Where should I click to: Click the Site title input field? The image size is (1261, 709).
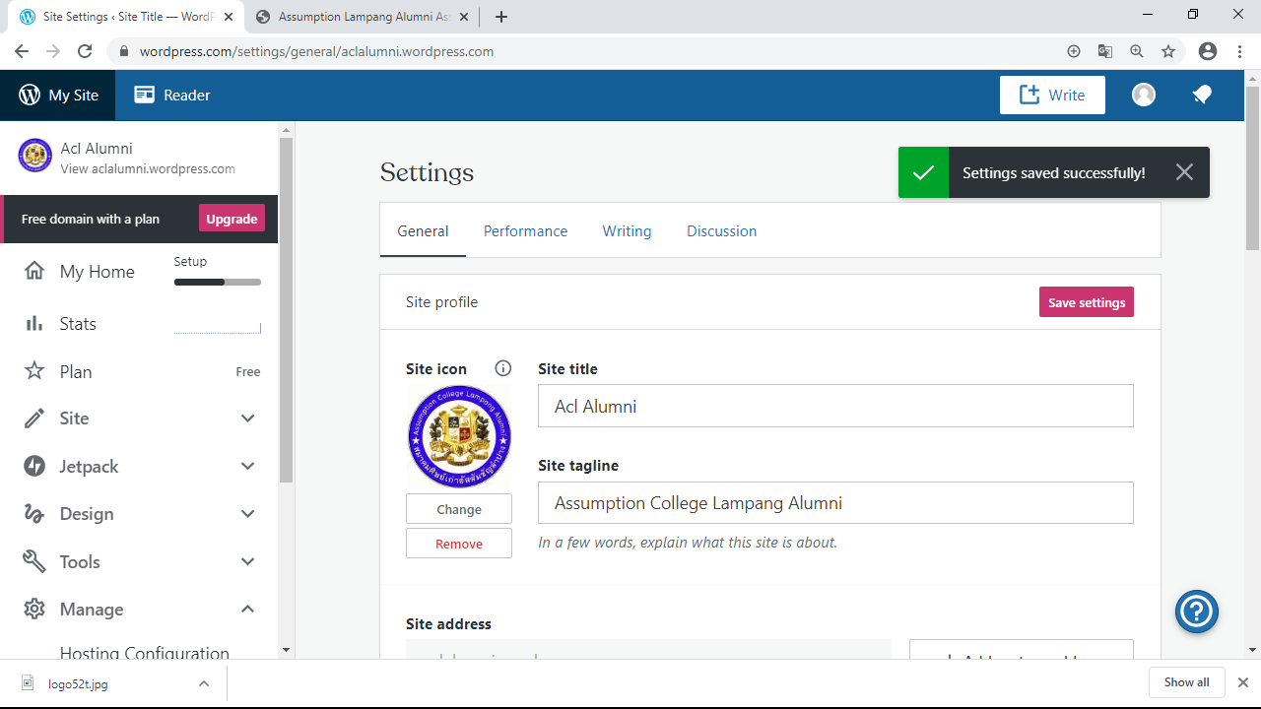point(834,407)
